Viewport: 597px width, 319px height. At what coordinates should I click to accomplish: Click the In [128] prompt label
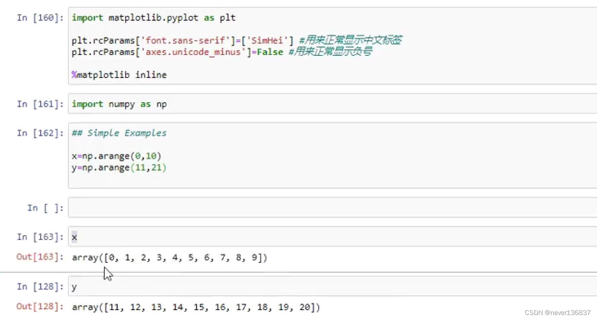click(x=40, y=286)
